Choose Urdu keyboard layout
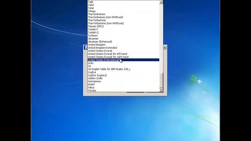Screen dimensions: 251x141 (x=124, y=63)
